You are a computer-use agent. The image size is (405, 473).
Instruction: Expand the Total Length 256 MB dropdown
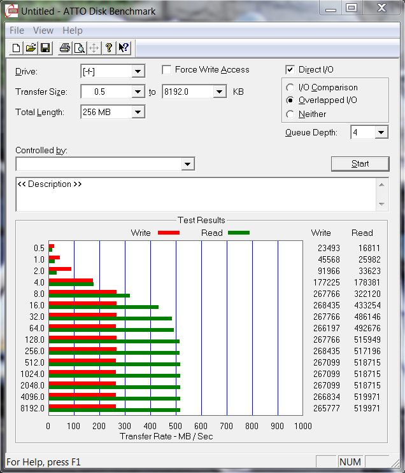point(138,113)
